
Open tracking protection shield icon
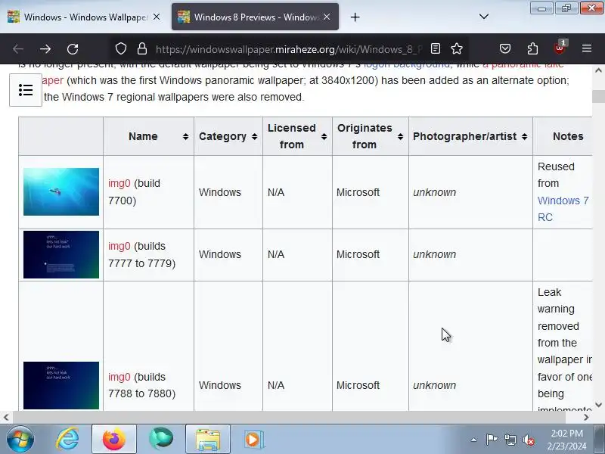(x=121, y=48)
